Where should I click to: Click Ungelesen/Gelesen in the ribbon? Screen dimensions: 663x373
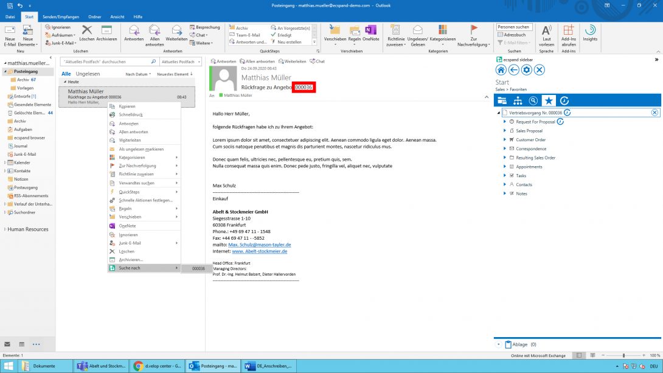tap(418, 35)
